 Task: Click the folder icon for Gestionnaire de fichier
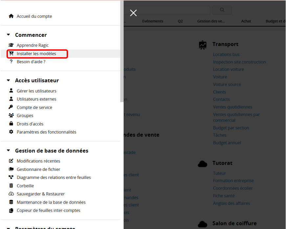click(x=11, y=169)
